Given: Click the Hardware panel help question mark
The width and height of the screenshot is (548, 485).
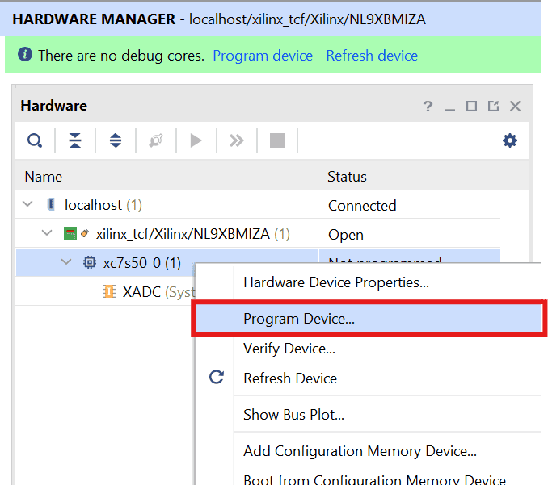Looking at the screenshot, I should pyautogui.click(x=428, y=106).
